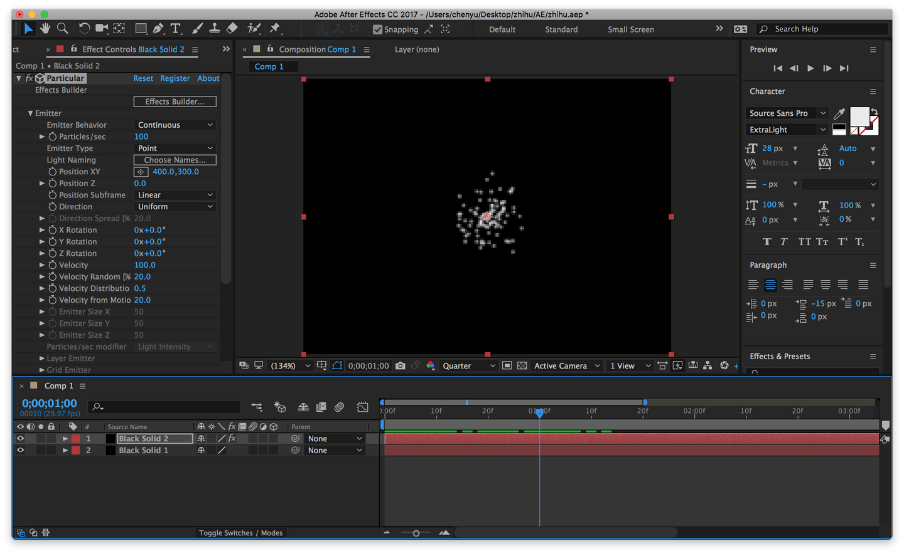The height and width of the screenshot is (554, 904).
Task: Open the Small Screen workspace
Action: pos(630,29)
